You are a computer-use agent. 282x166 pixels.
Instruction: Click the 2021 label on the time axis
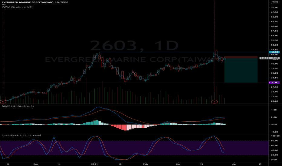(x=94, y=164)
